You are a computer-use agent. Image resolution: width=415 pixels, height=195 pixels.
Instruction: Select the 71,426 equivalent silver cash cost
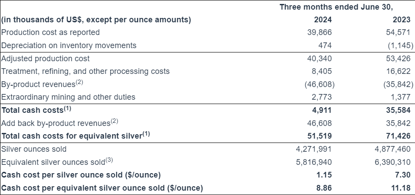(400, 136)
